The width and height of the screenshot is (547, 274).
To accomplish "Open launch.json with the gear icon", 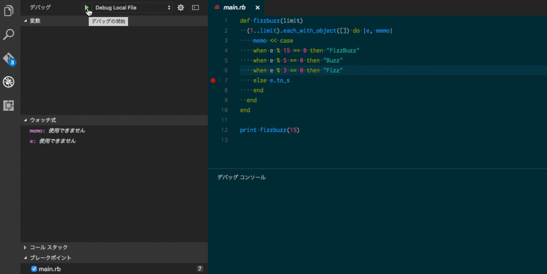I will [181, 7].
